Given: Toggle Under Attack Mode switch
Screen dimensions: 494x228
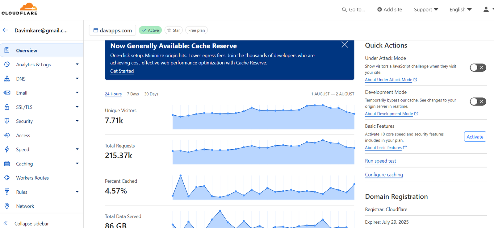Looking at the screenshot, I should click(478, 68).
